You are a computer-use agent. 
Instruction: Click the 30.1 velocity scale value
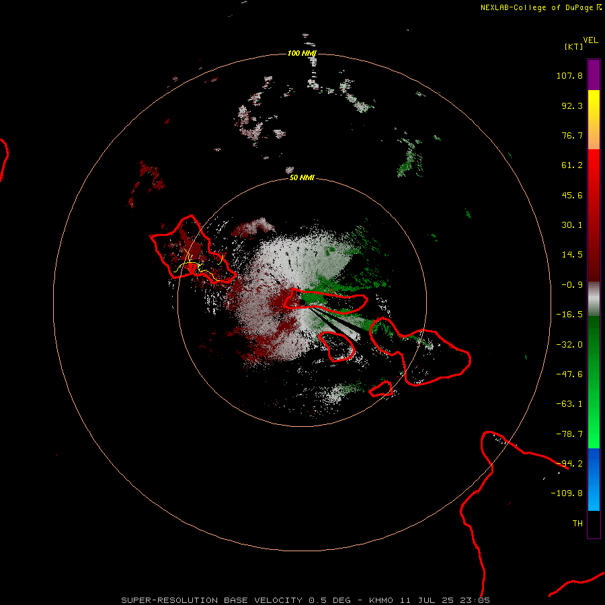572,225
